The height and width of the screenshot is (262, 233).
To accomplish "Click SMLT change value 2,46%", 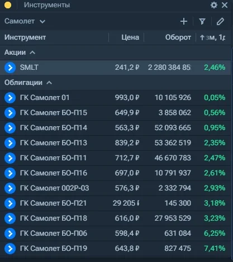I will pyautogui.click(x=215, y=68).
